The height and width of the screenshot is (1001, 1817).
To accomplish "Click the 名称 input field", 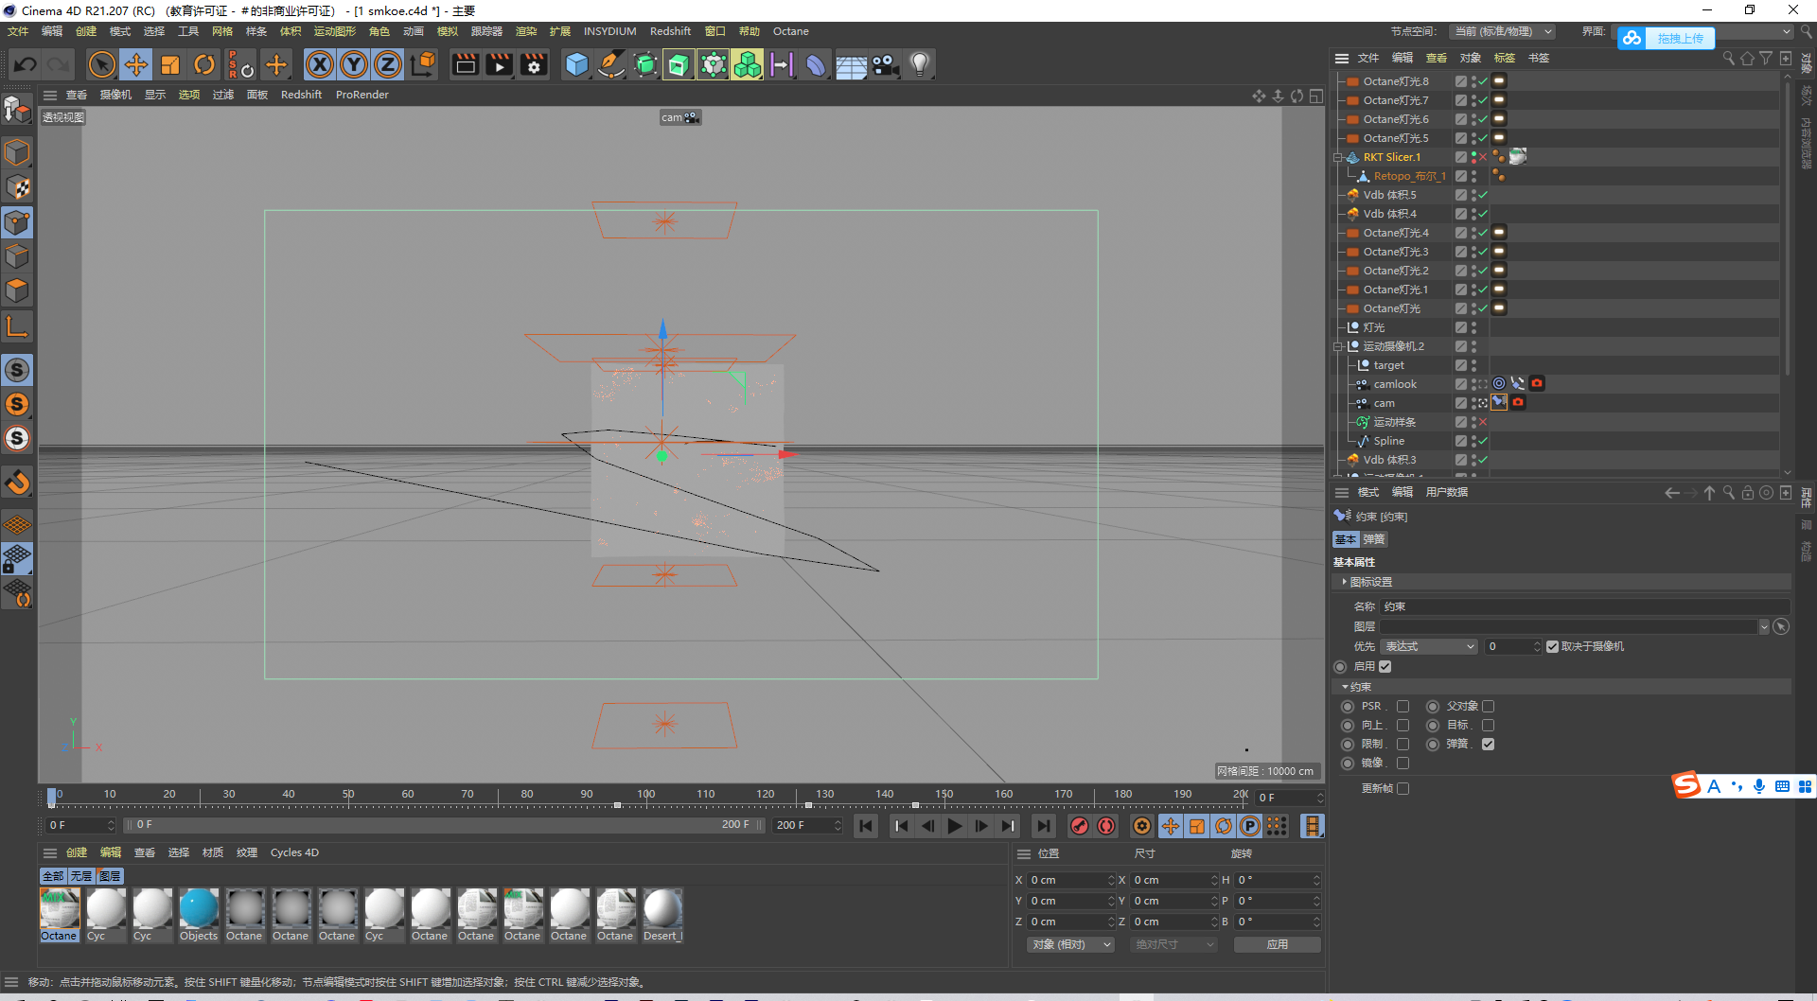I will 1585,606.
